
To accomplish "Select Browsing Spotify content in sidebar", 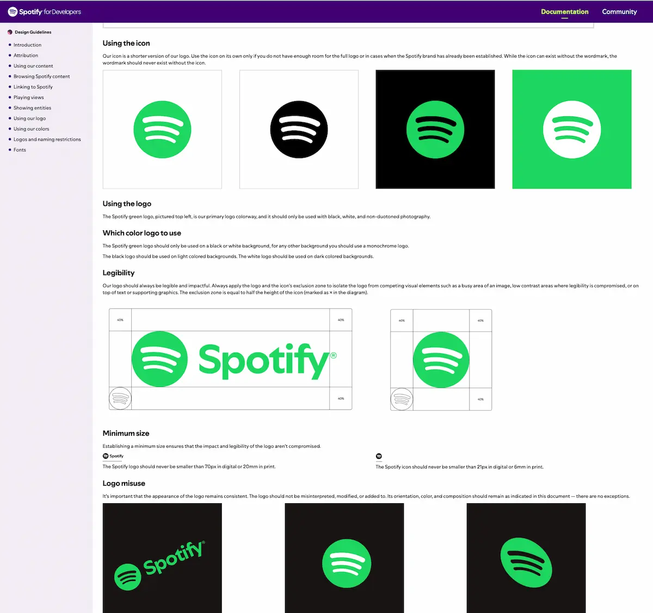I will [41, 77].
